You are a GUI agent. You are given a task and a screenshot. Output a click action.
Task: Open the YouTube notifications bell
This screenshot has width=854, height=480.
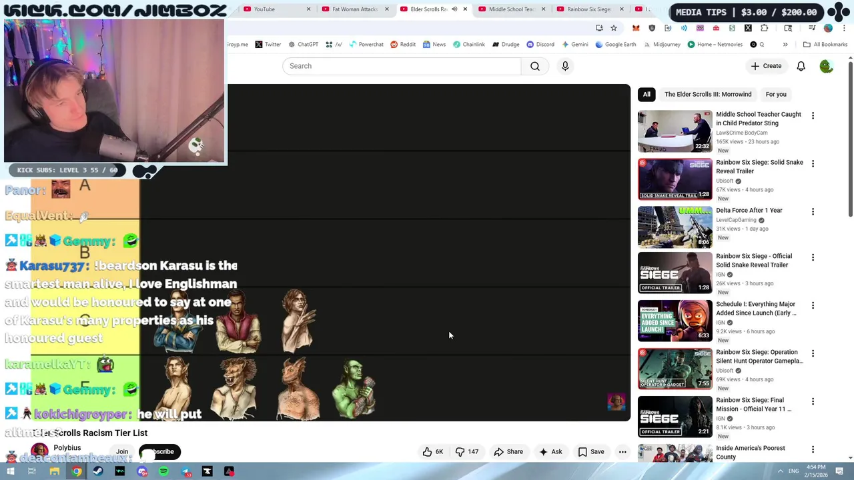pyautogui.click(x=801, y=66)
